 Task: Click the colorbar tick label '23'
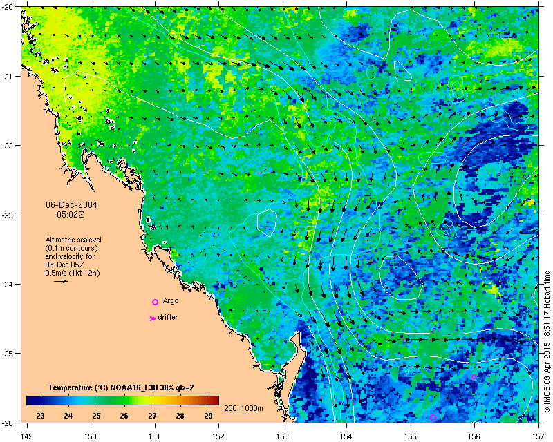(x=40, y=416)
